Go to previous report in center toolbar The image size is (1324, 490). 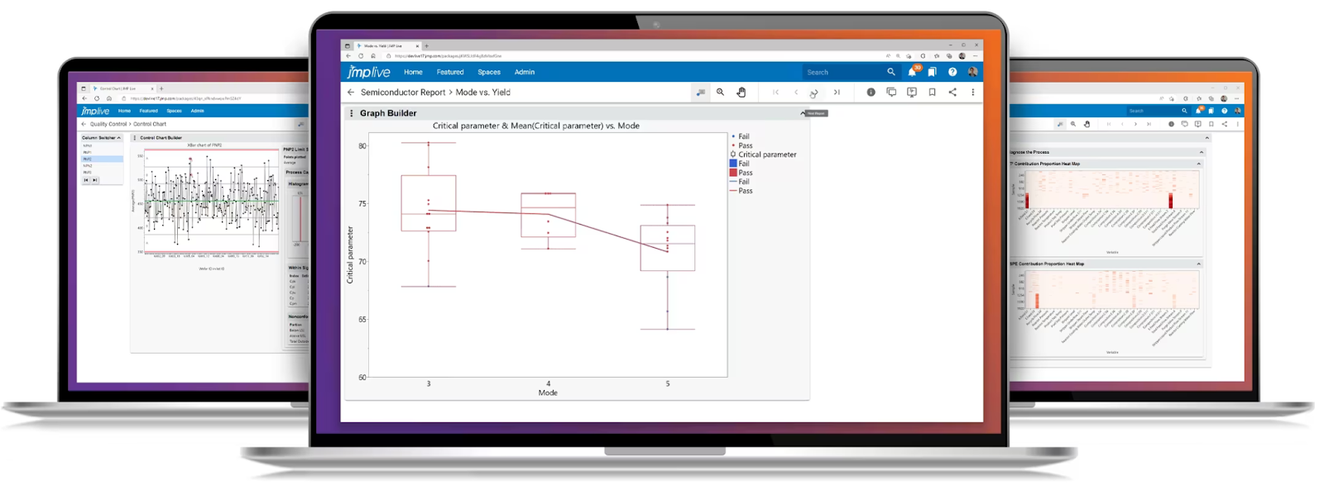(x=796, y=93)
